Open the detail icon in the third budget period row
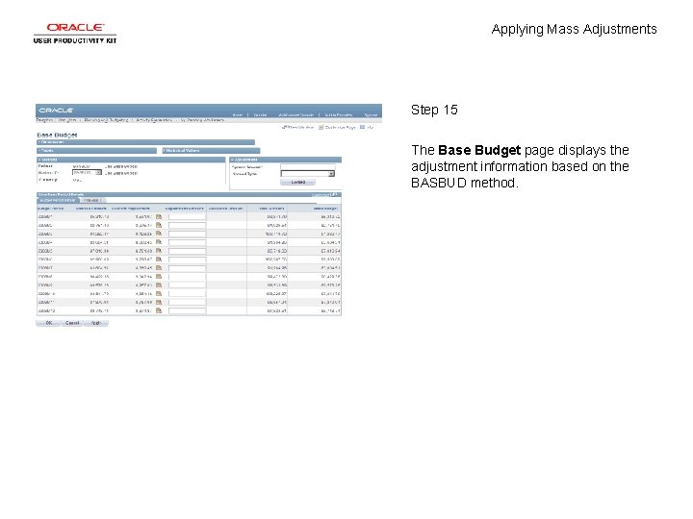This screenshot has height=519, width=693. pos(159,234)
